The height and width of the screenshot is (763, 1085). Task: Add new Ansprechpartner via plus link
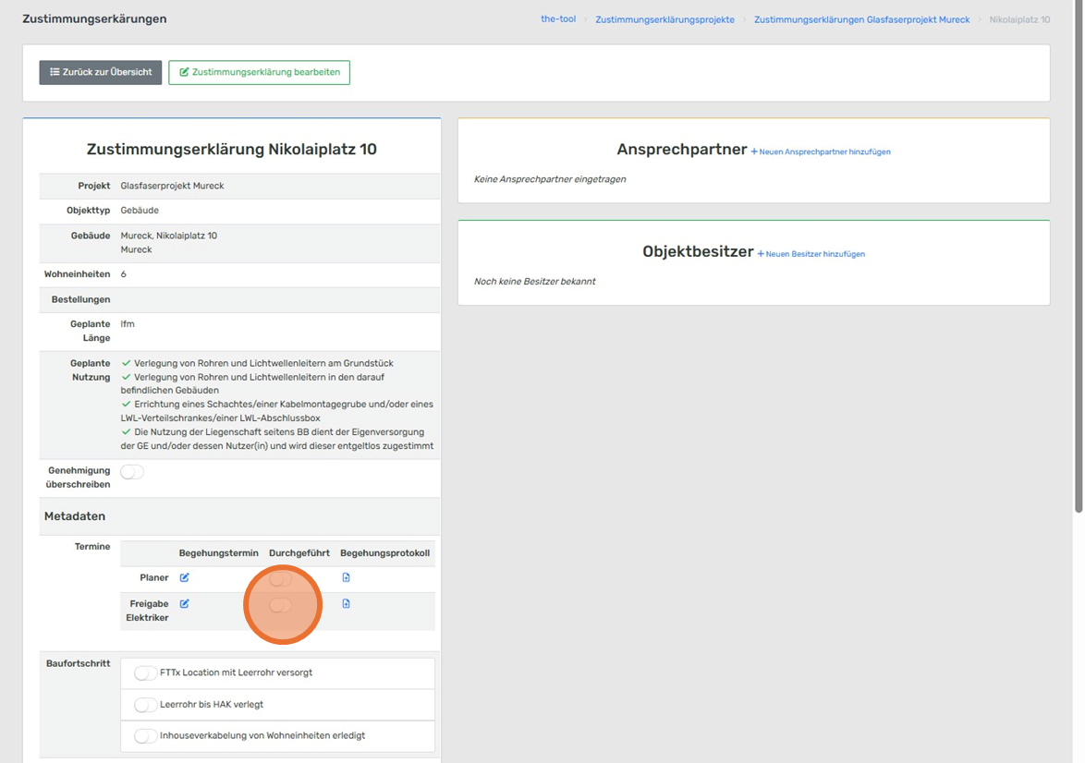pos(820,151)
